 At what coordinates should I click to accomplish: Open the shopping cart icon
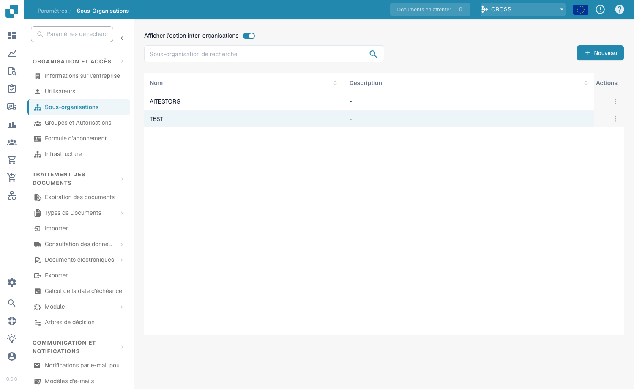coord(12,160)
